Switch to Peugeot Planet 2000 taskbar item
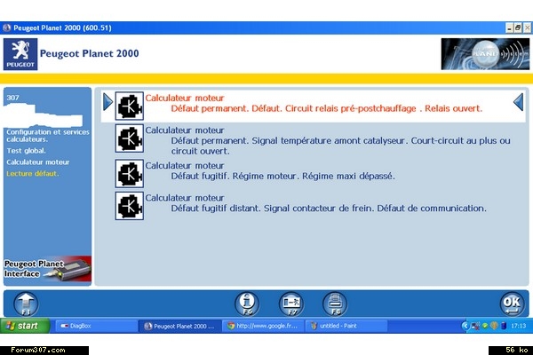This screenshot has height=355, width=533. point(179,326)
